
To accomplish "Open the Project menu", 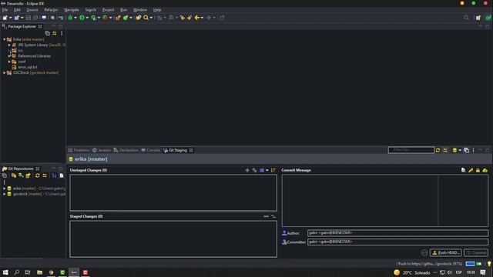I will pyautogui.click(x=108, y=10).
